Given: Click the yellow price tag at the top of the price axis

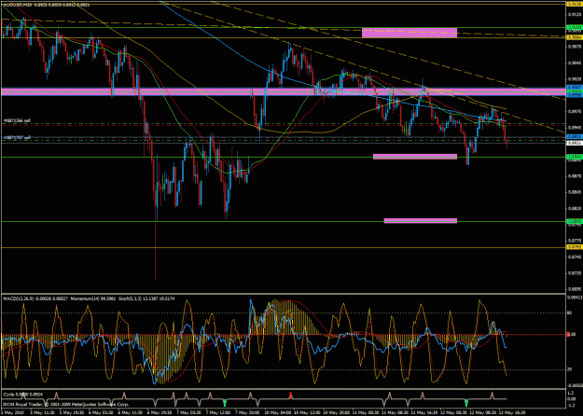Looking at the screenshot, I should tap(574, 4).
